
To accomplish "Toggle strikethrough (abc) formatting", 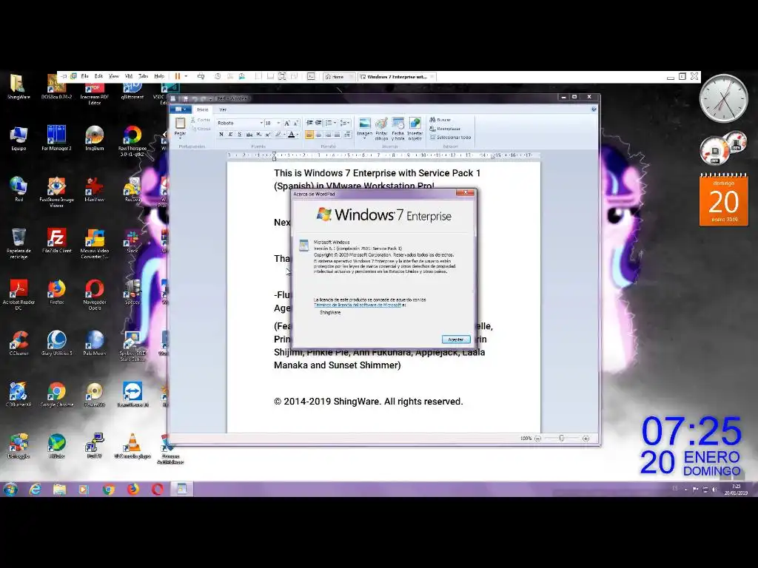I will click(x=249, y=135).
